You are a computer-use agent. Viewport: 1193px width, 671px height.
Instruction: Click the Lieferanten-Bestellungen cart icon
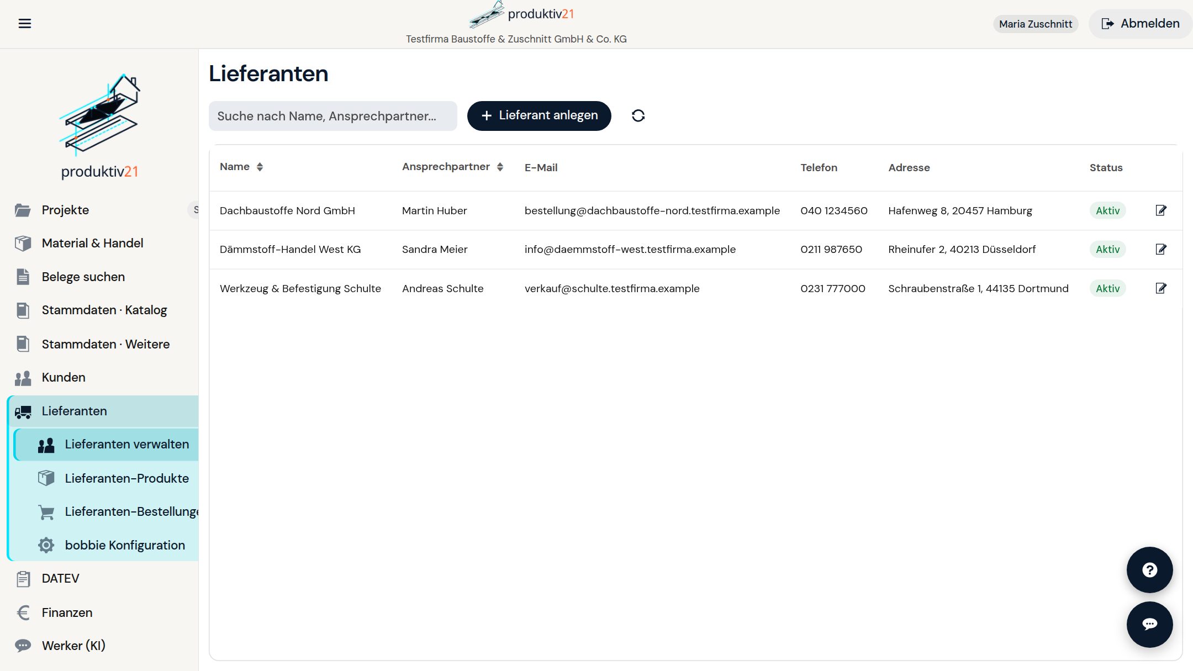point(46,512)
